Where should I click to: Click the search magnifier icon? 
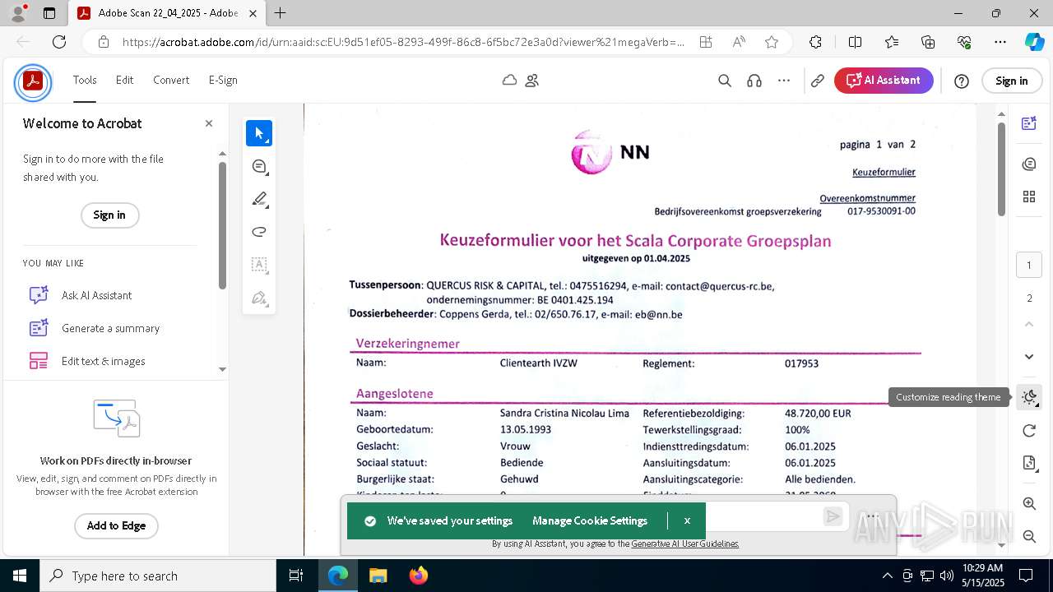click(725, 81)
